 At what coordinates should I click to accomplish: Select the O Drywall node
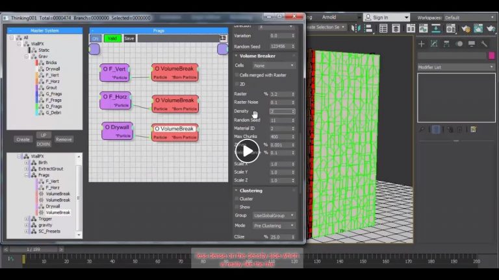coord(117,131)
